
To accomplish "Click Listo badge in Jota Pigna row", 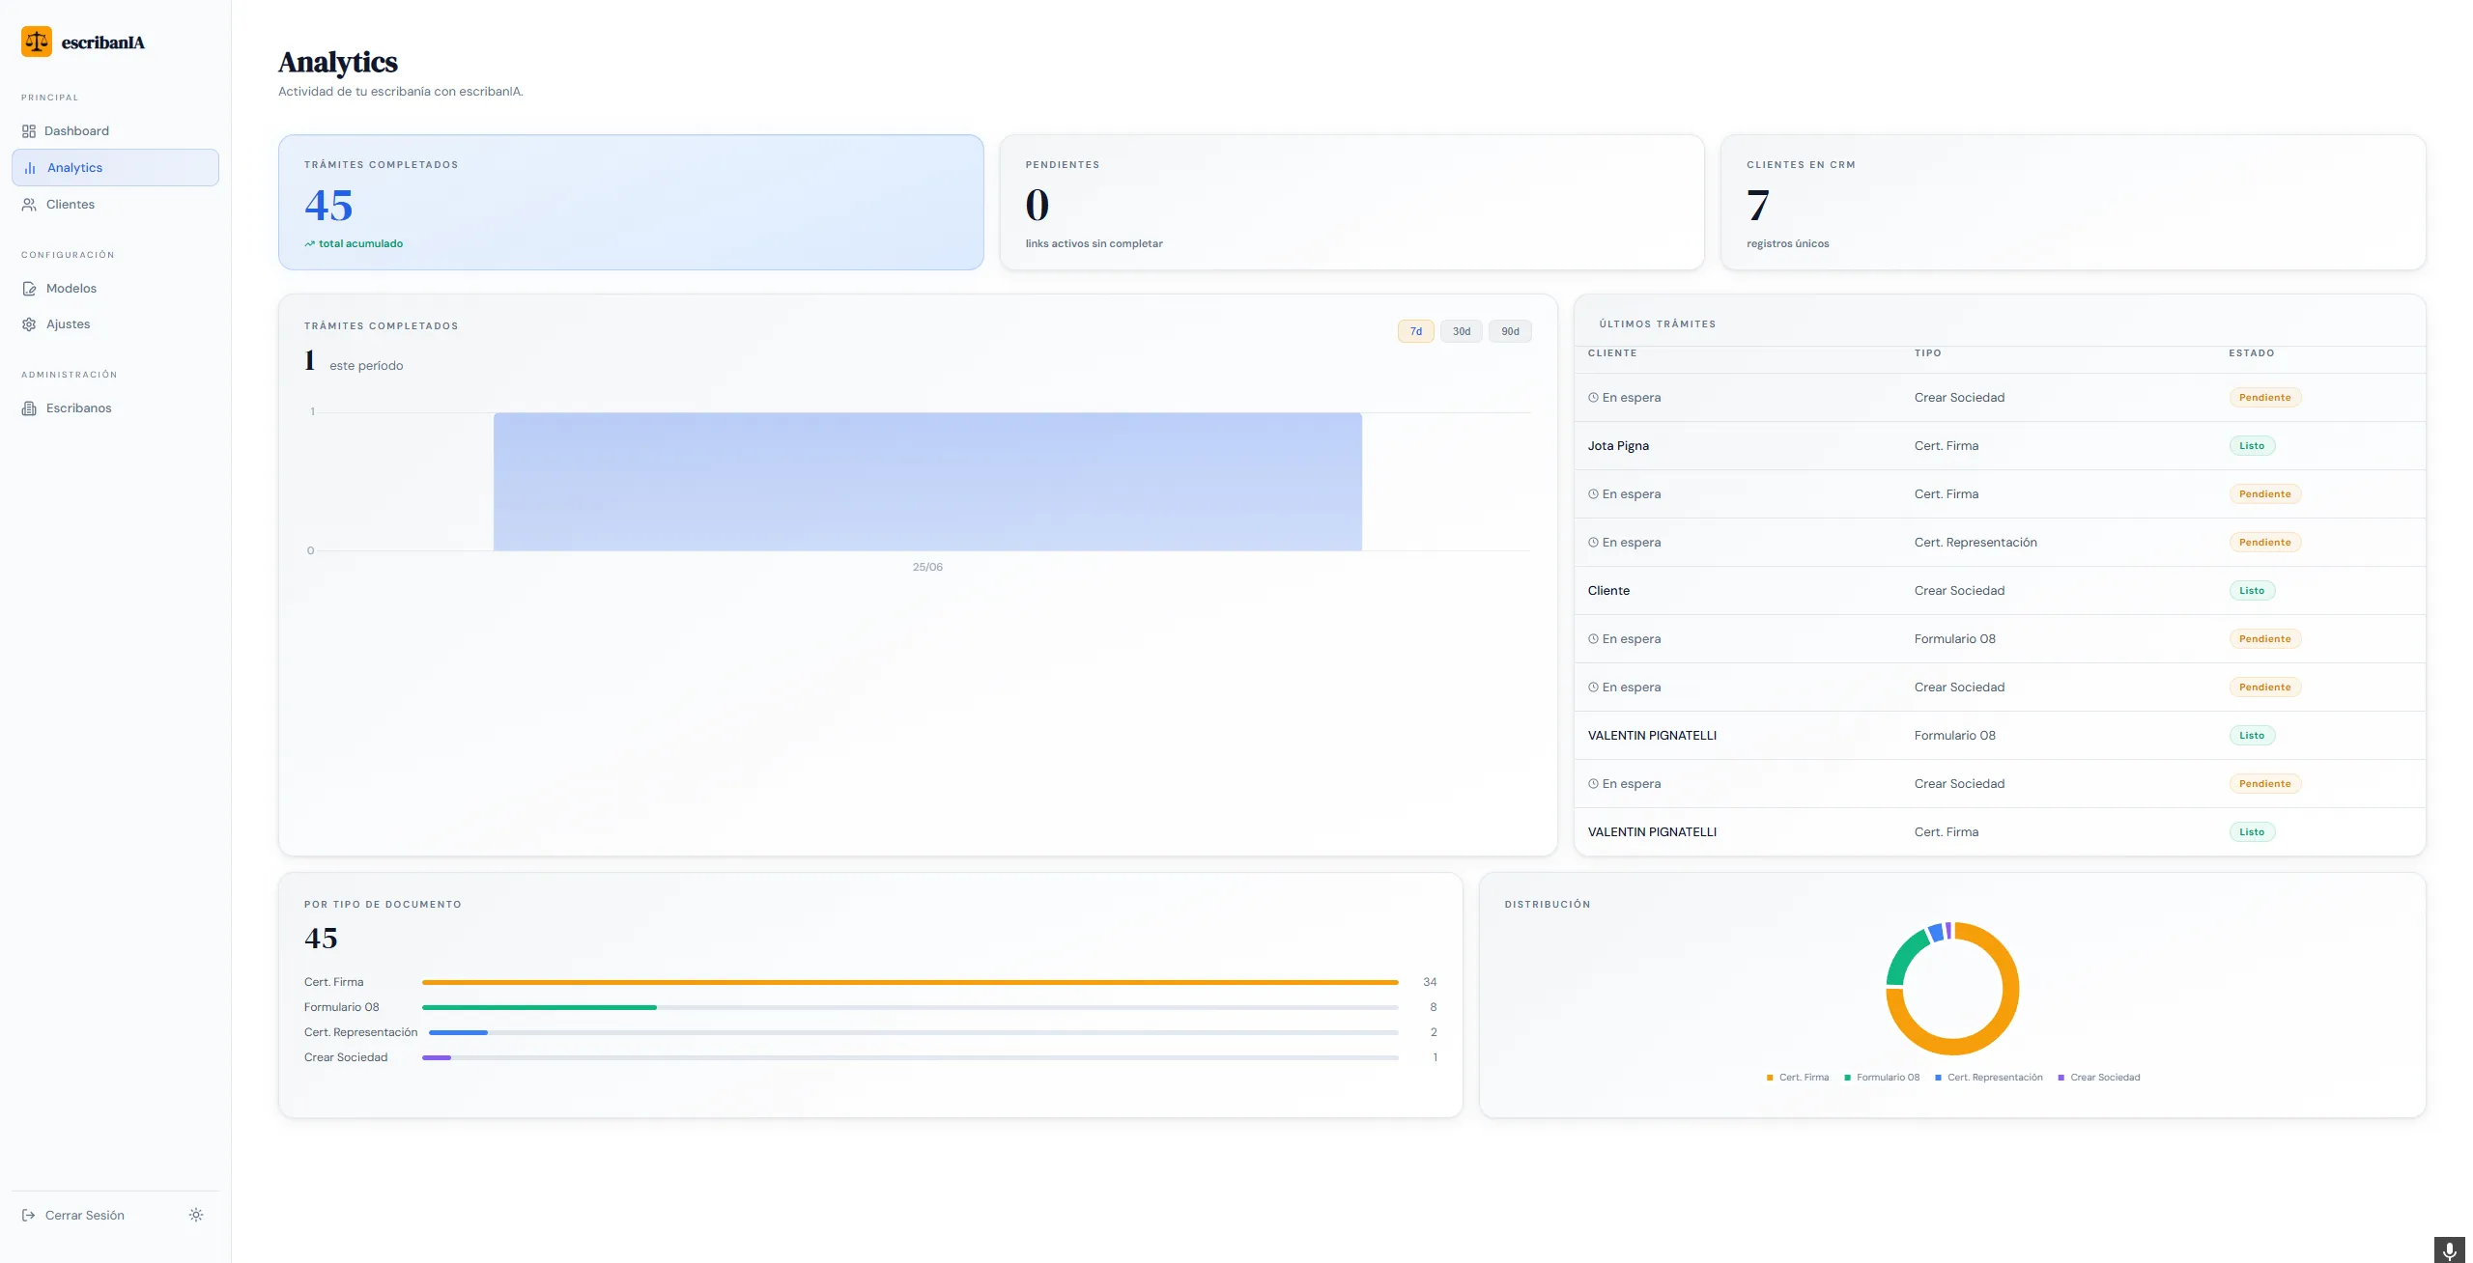I will pyautogui.click(x=2252, y=446).
